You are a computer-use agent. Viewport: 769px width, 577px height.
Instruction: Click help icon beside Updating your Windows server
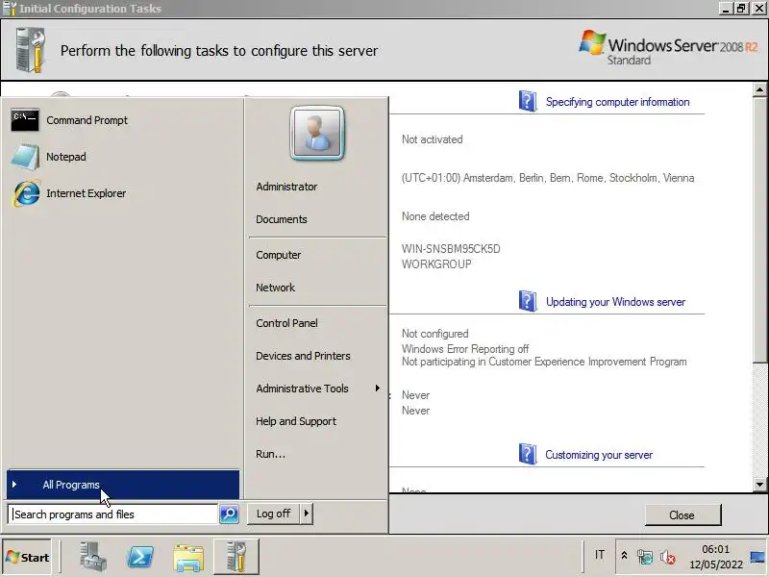tap(527, 301)
